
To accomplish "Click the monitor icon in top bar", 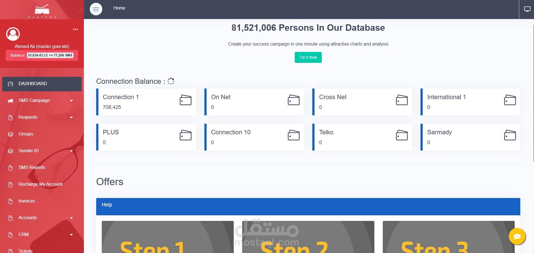I will point(527,9).
